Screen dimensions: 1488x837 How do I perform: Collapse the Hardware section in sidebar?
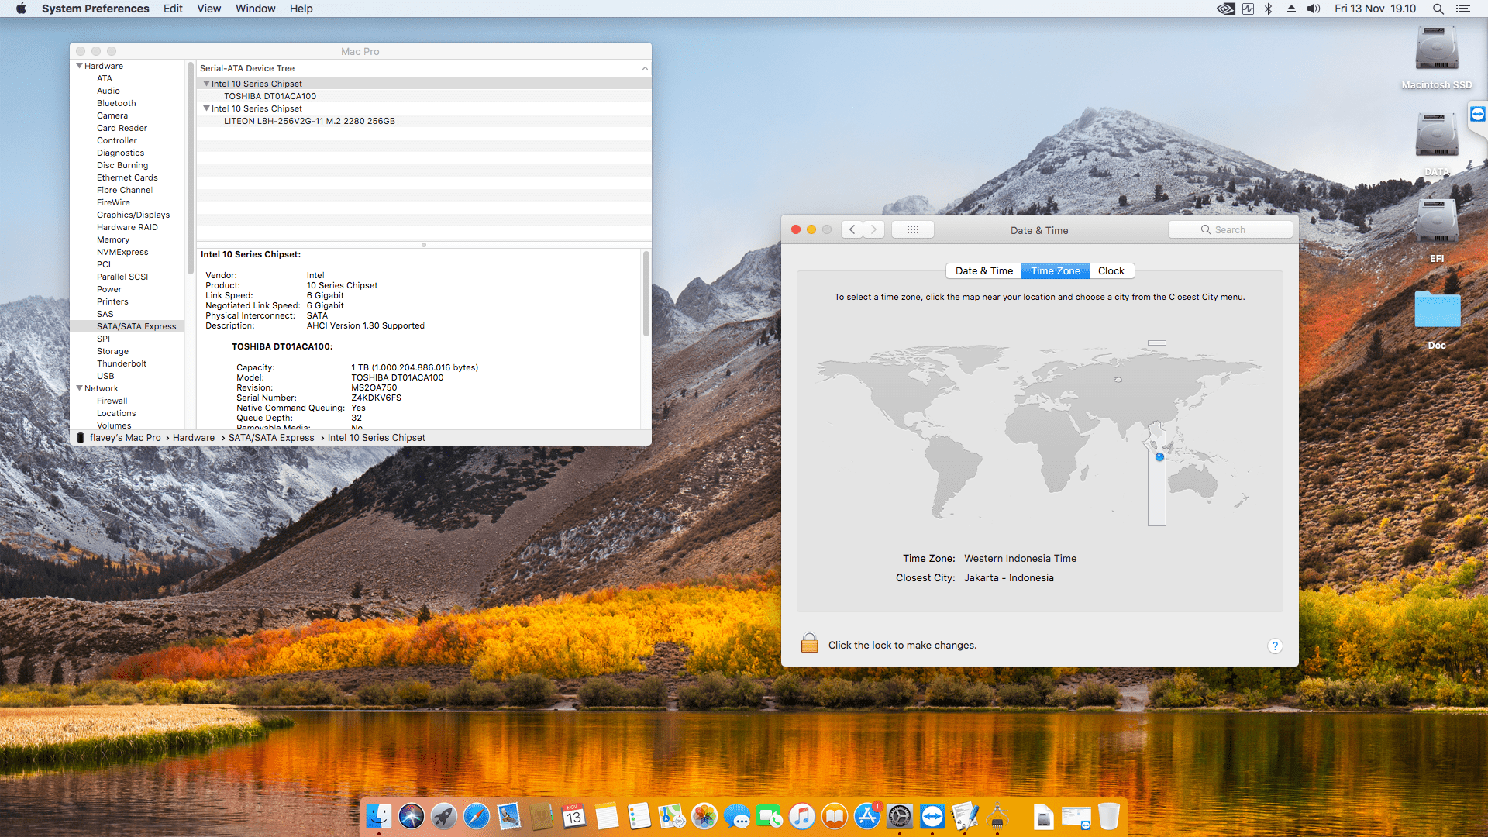(x=79, y=66)
